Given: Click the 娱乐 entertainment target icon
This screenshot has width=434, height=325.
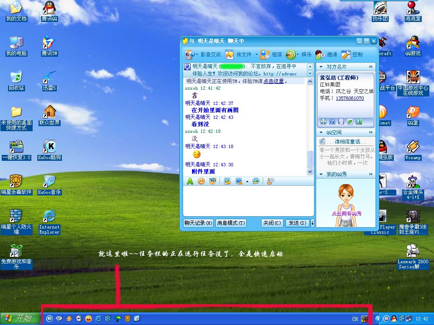Looking at the screenshot, I should [290, 55].
